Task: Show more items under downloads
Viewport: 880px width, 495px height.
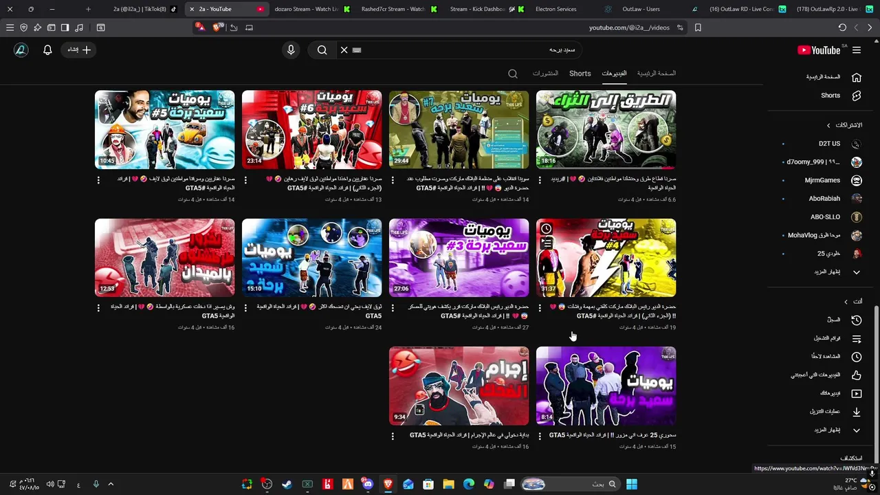Action: point(836,430)
